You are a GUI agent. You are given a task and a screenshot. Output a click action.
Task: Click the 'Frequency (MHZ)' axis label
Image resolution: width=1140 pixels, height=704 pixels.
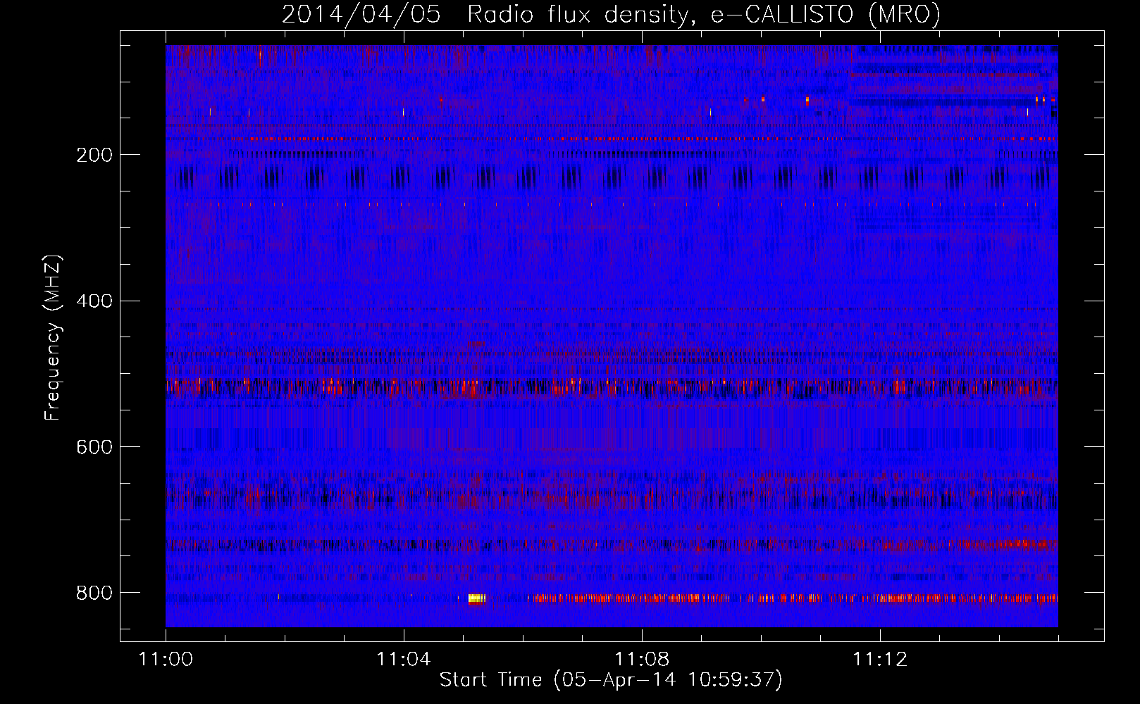(x=53, y=337)
